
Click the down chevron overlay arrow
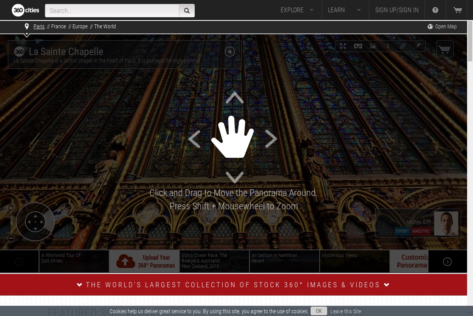tap(235, 177)
